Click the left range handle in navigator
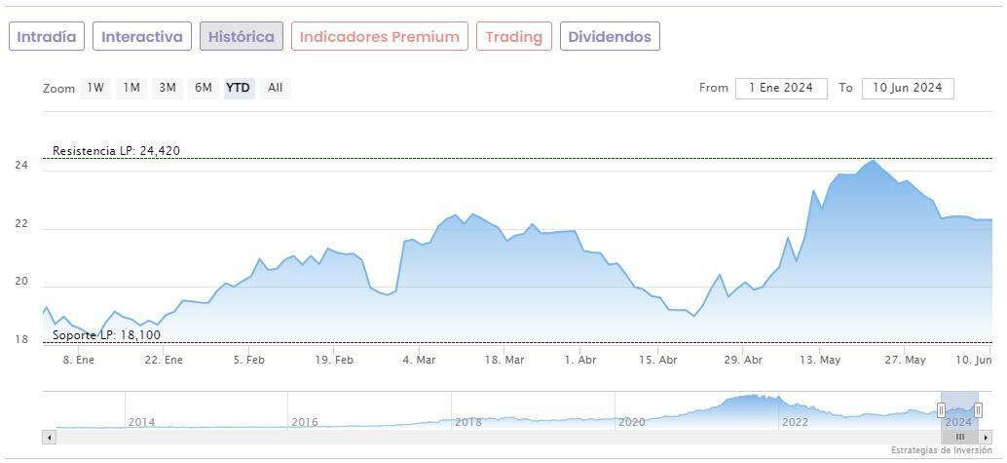The width and height of the screenshot is (1007, 463). click(941, 409)
